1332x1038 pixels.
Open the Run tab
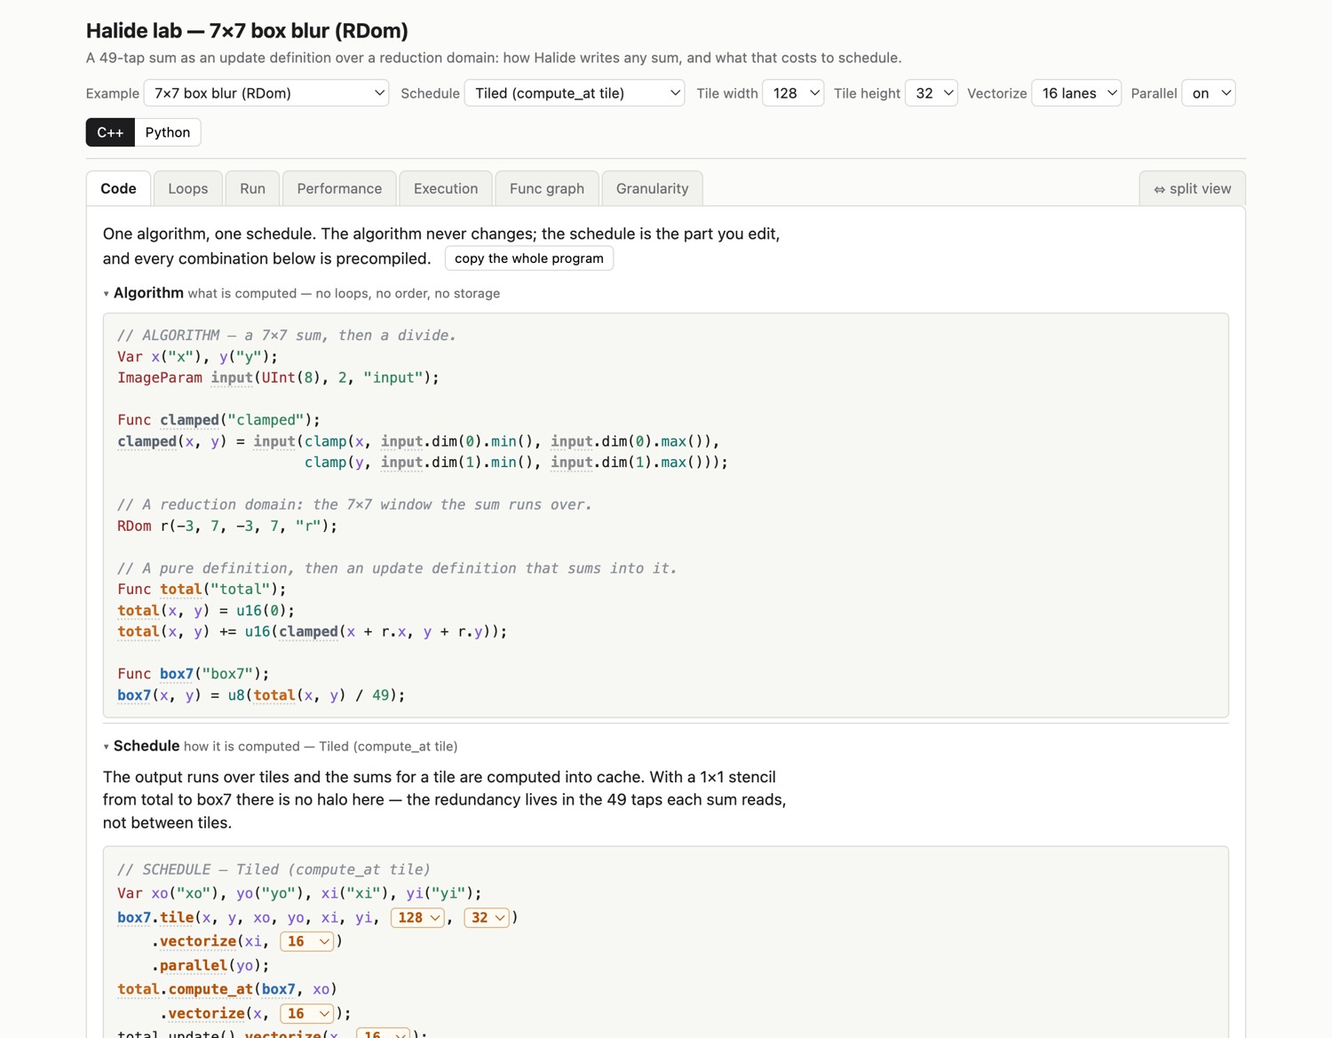point(252,188)
